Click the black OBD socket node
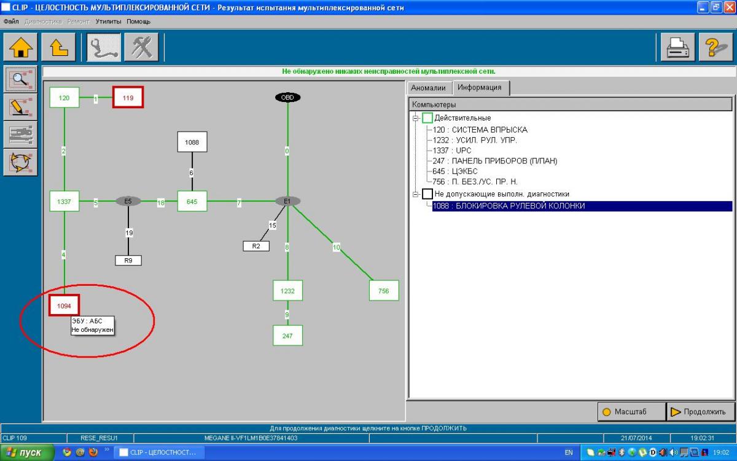 (287, 97)
